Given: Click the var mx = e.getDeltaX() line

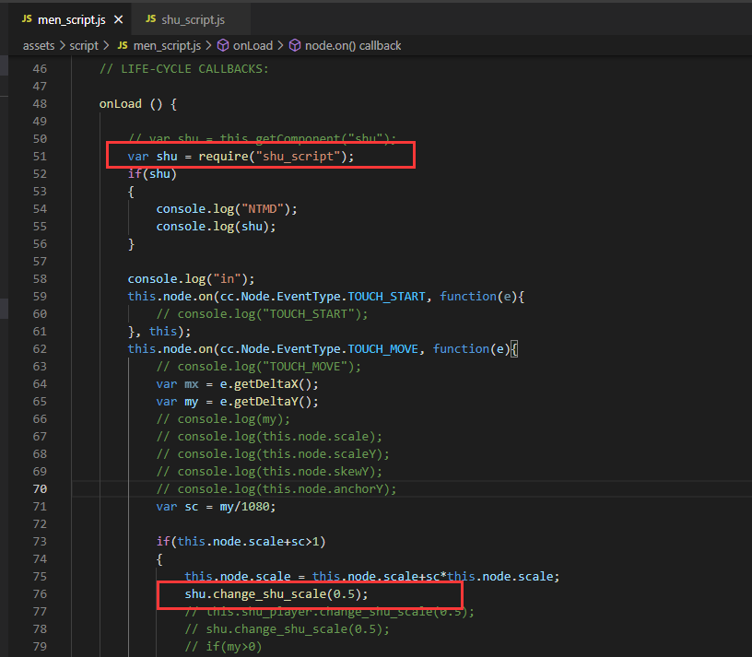Looking at the screenshot, I should (237, 384).
